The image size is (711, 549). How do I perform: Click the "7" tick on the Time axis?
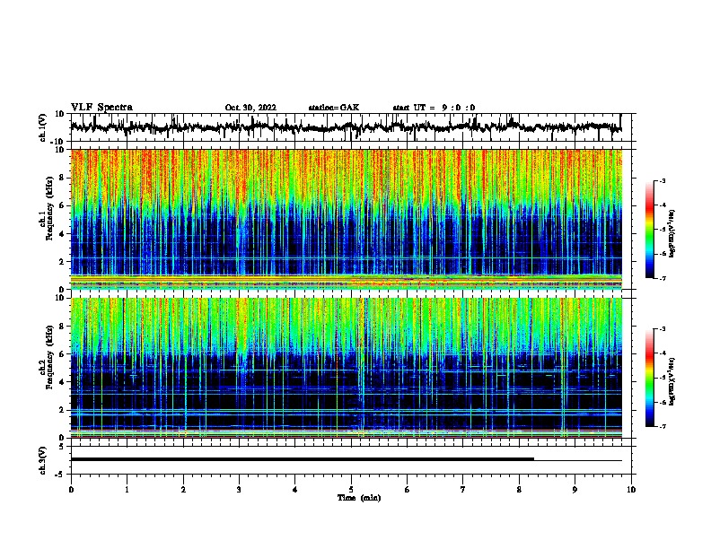tap(463, 490)
